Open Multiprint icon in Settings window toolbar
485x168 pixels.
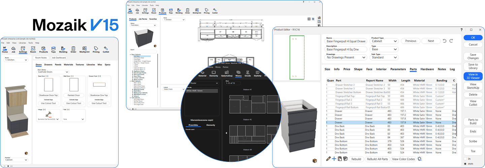85,50
